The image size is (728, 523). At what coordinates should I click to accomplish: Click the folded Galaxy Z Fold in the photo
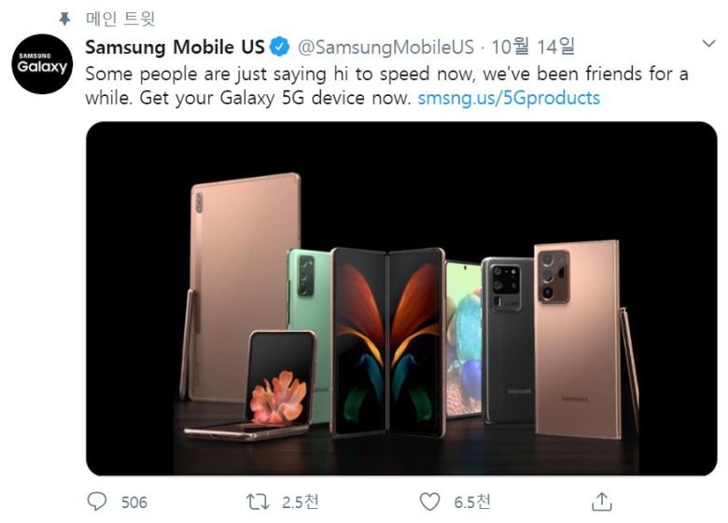tap(387, 340)
